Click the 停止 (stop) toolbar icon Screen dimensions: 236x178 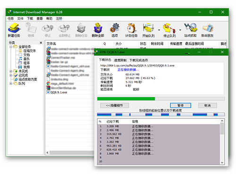click(48, 30)
